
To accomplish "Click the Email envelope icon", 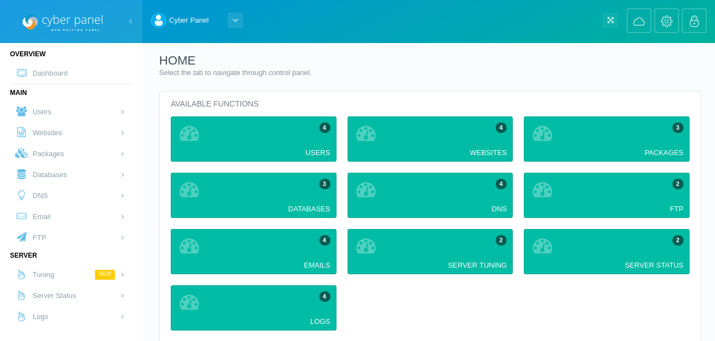I will click(22, 216).
